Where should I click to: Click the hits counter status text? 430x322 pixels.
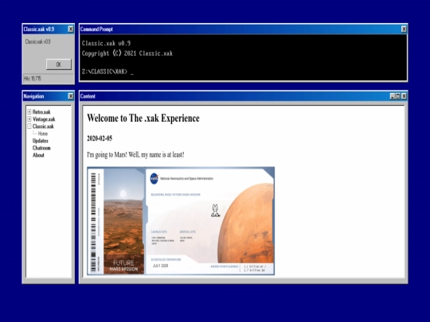point(32,79)
